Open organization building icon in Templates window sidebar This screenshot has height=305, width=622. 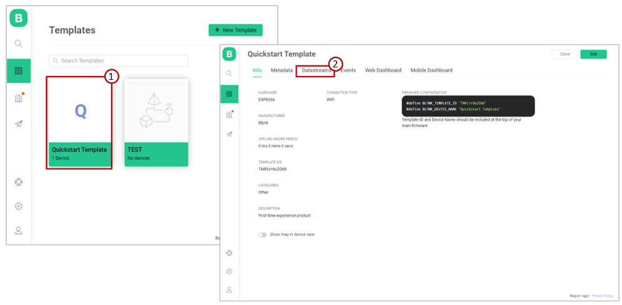(x=19, y=98)
